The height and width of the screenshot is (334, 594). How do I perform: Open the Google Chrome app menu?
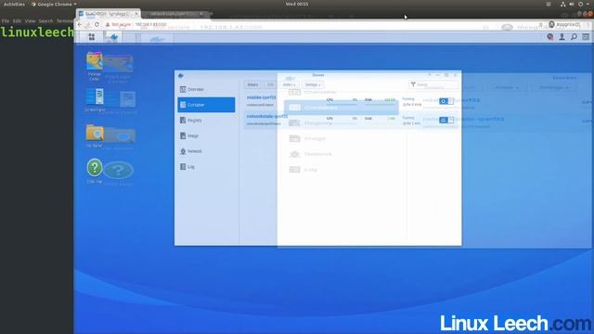tap(54, 4)
